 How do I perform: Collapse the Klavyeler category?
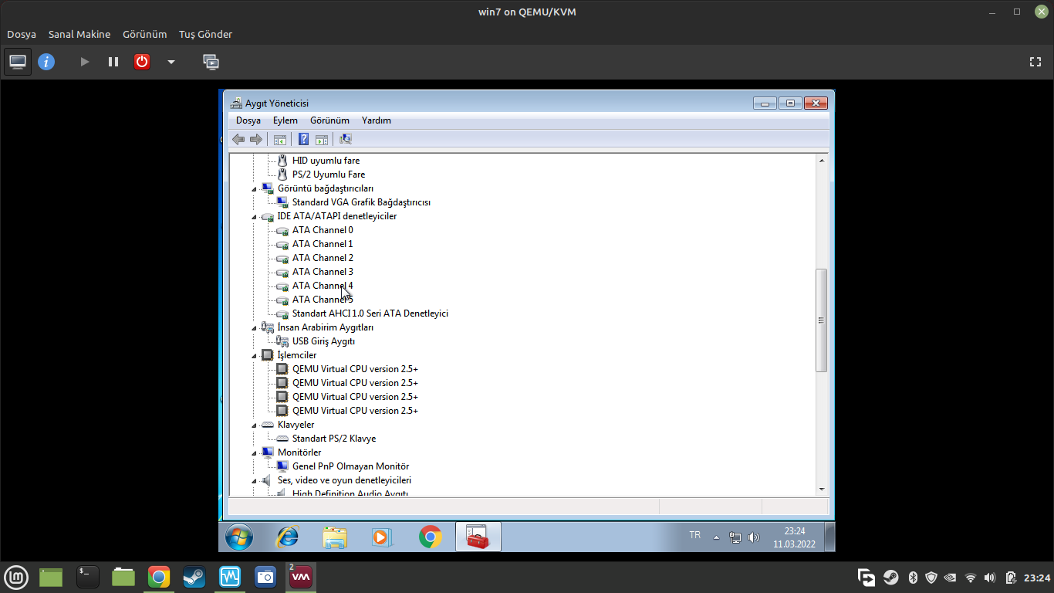coord(255,425)
